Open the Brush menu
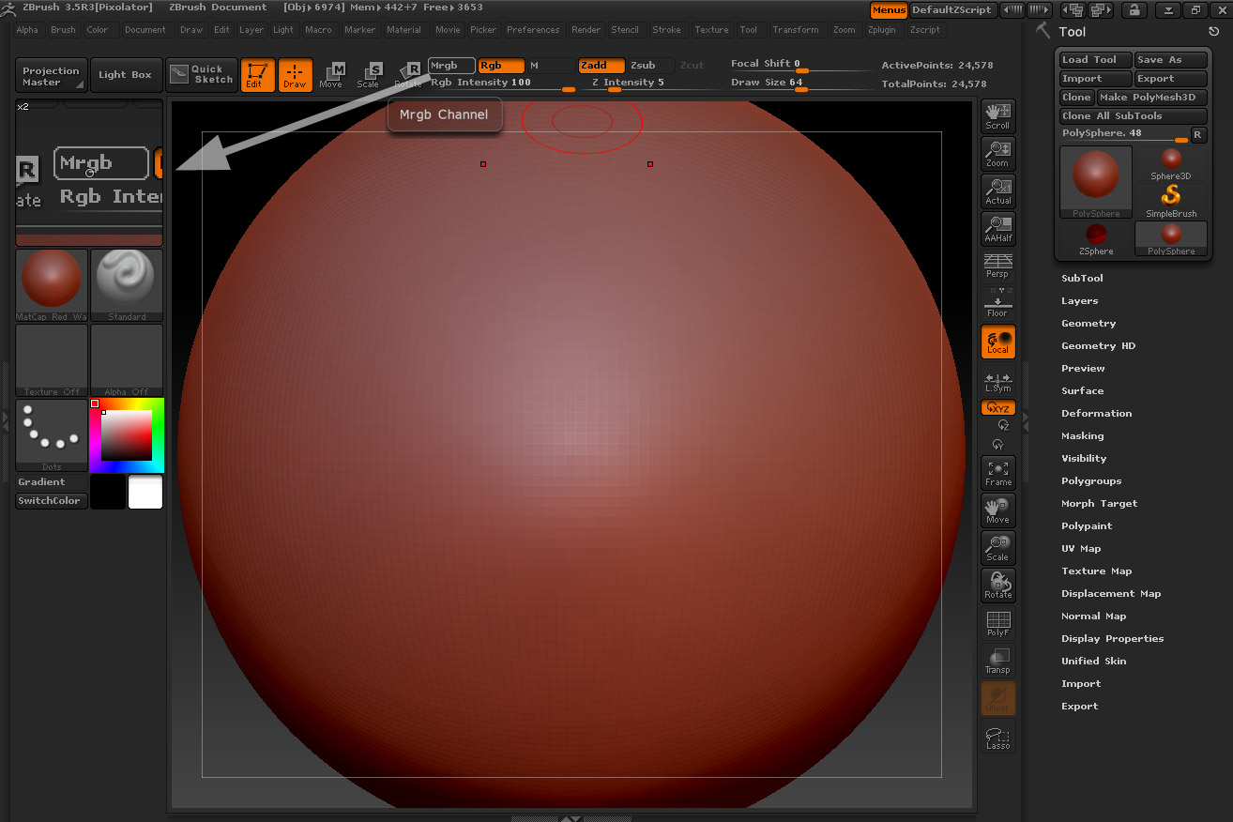Image resolution: width=1233 pixels, height=822 pixels. [63, 30]
